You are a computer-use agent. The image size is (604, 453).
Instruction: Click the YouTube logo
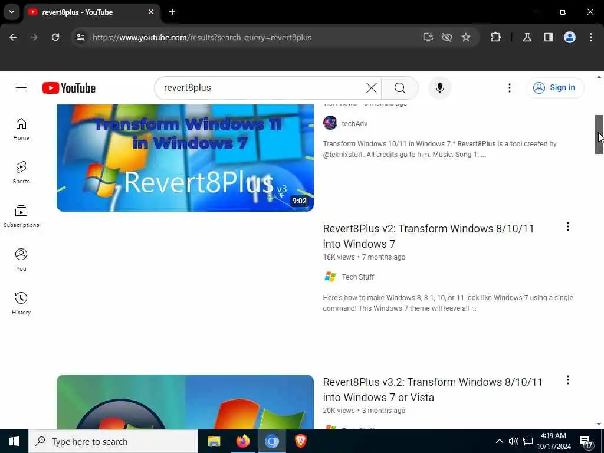[69, 88]
